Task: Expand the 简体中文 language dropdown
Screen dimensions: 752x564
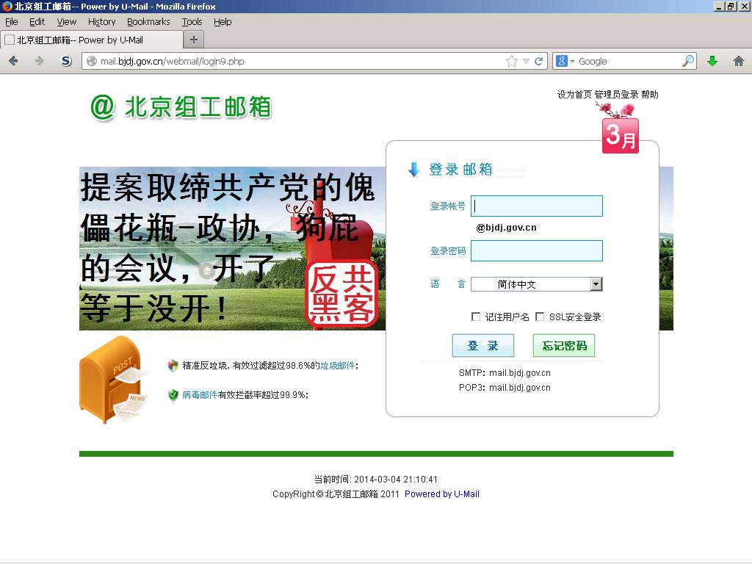Action: point(596,284)
